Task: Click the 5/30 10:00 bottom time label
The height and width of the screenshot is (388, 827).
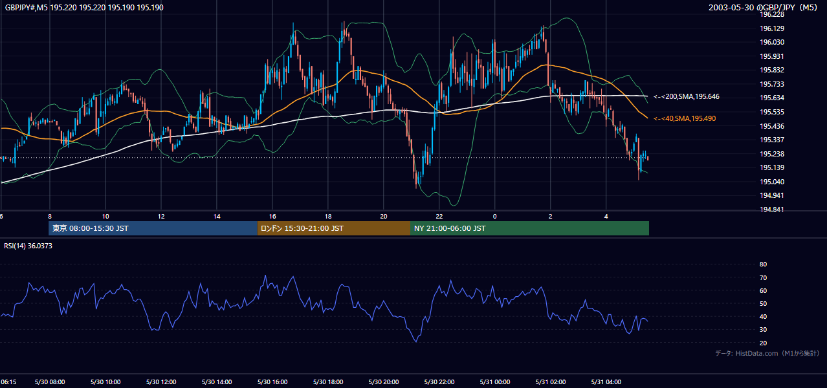Action: 105,382
